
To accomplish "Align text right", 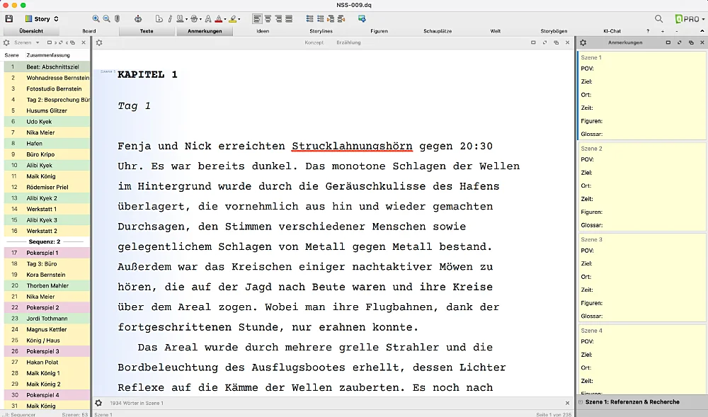I will 278,18.
